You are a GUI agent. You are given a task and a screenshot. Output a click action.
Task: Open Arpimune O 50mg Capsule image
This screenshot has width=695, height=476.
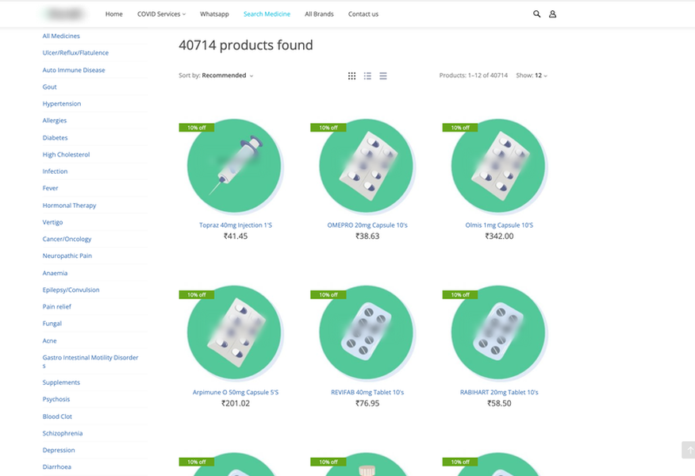pos(235,333)
